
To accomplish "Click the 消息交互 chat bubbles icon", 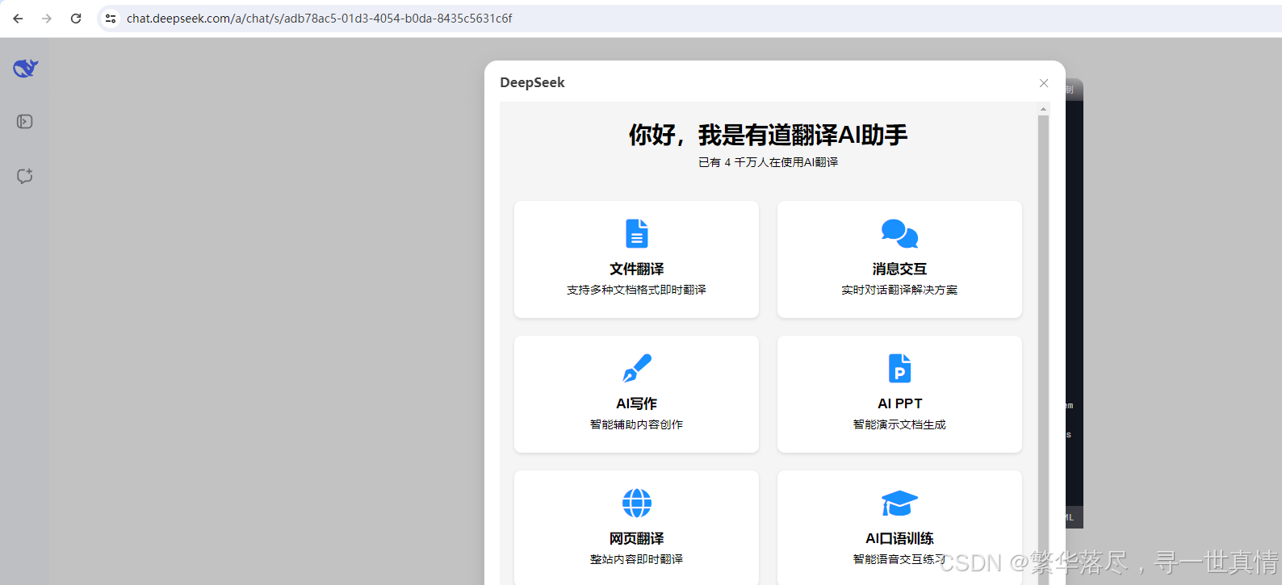I will coord(899,233).
